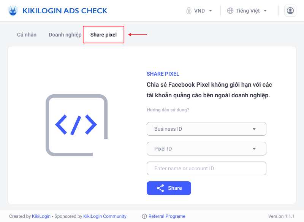Screen dimensions: 304x222
Task: Open the user account profile icon
Action: point(290,11)
